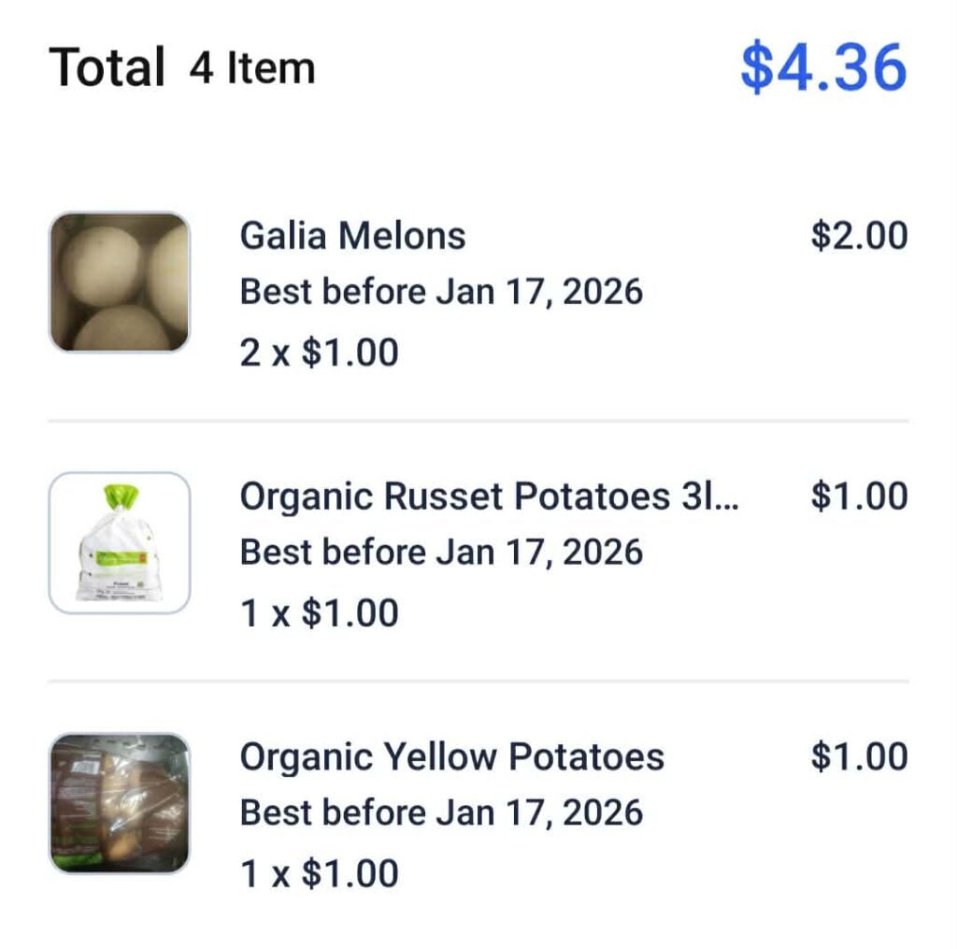Select Best before Jan 17, 2026 under Galia Melons
The image size is (957, 949).
click(442, 292)
